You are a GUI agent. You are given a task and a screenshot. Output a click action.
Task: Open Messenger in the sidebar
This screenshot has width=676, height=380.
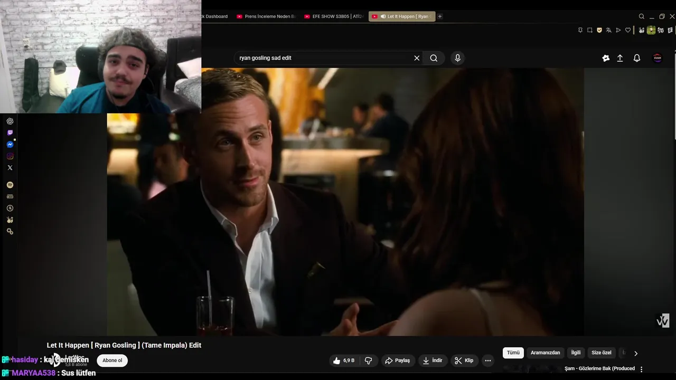tap(10, 145)
